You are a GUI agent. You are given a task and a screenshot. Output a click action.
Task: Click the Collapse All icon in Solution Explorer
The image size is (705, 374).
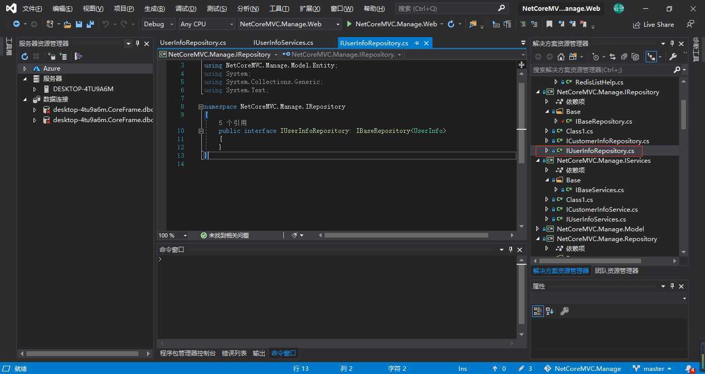(624, 57)
